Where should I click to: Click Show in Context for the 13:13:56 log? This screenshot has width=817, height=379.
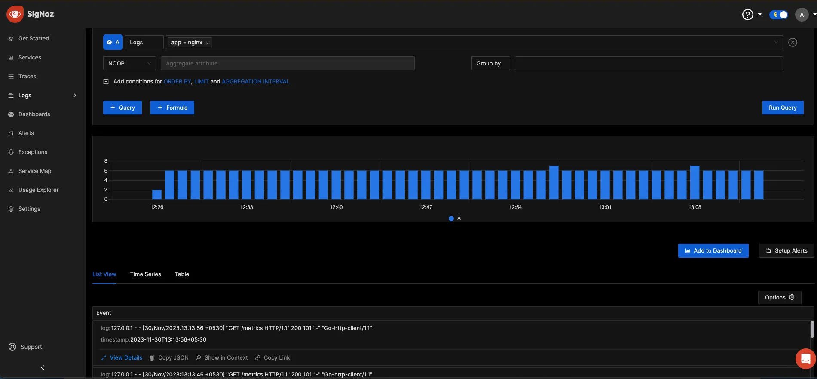pyautogui.click(x=222, y=357)
